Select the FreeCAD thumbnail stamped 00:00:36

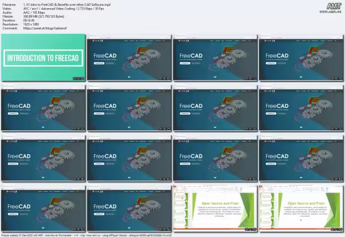pyautogui.click(x=43, y=158)
